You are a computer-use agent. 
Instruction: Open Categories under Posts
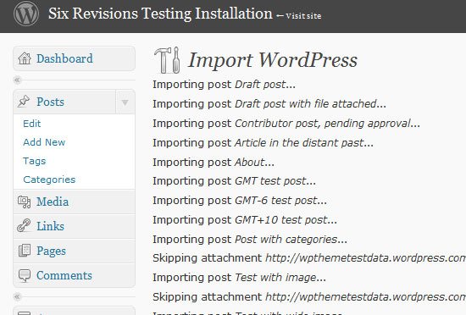point(49,180)
